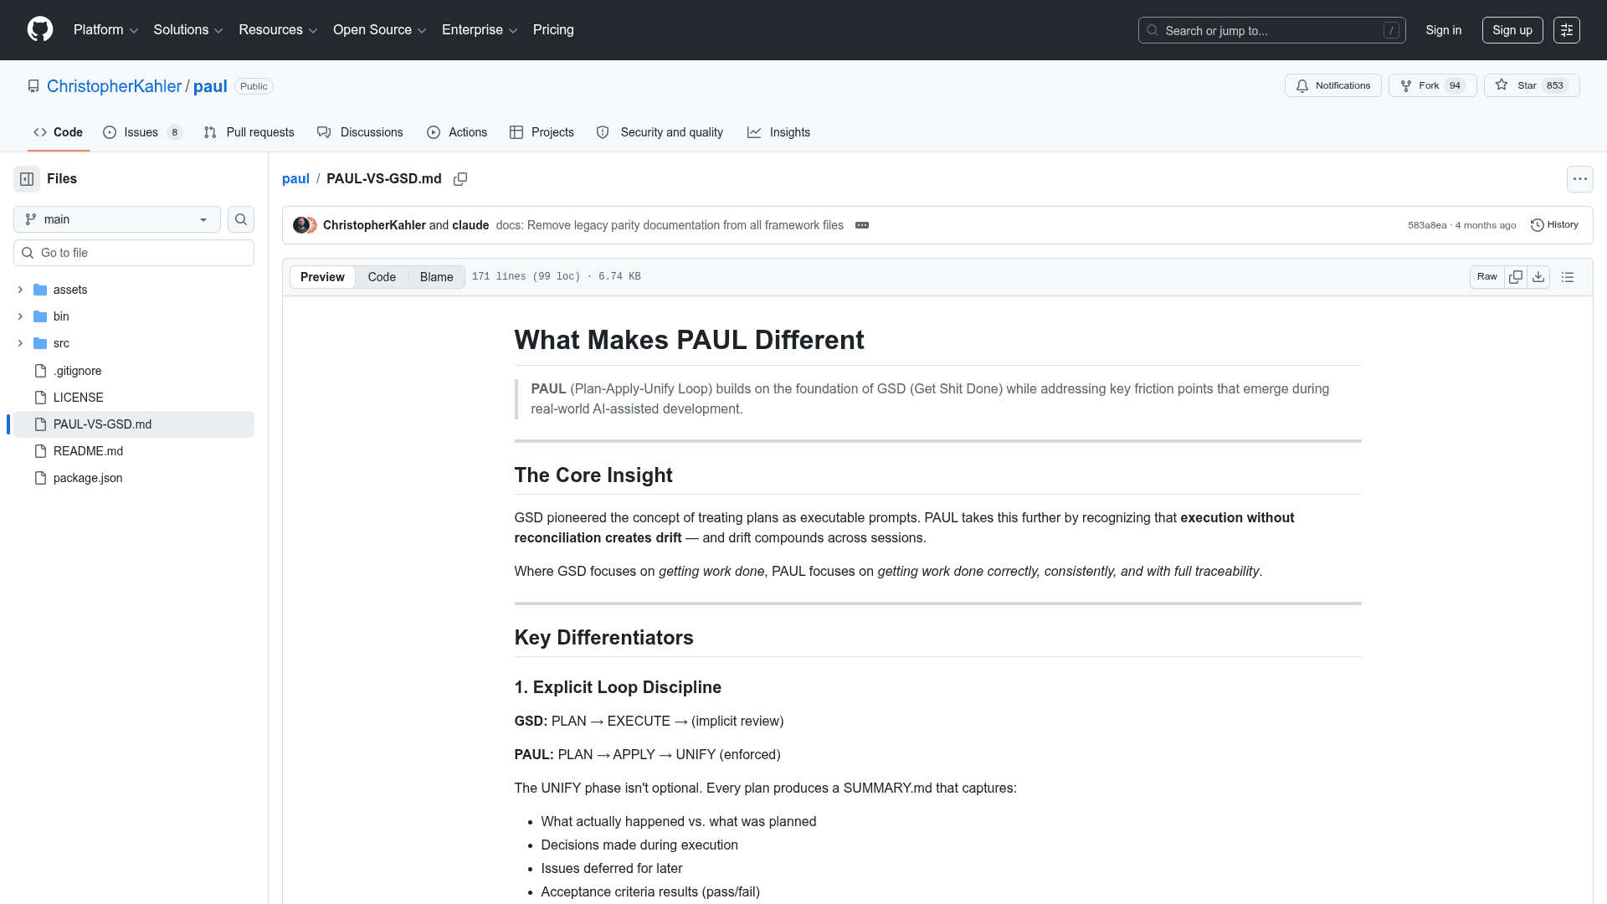Expand the bin folder
Screen dimensions: 1607x904
tap(20, 316)
